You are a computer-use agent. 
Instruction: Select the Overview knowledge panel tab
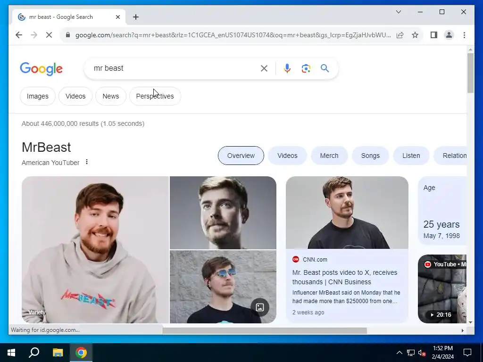[x=241, y=156]
